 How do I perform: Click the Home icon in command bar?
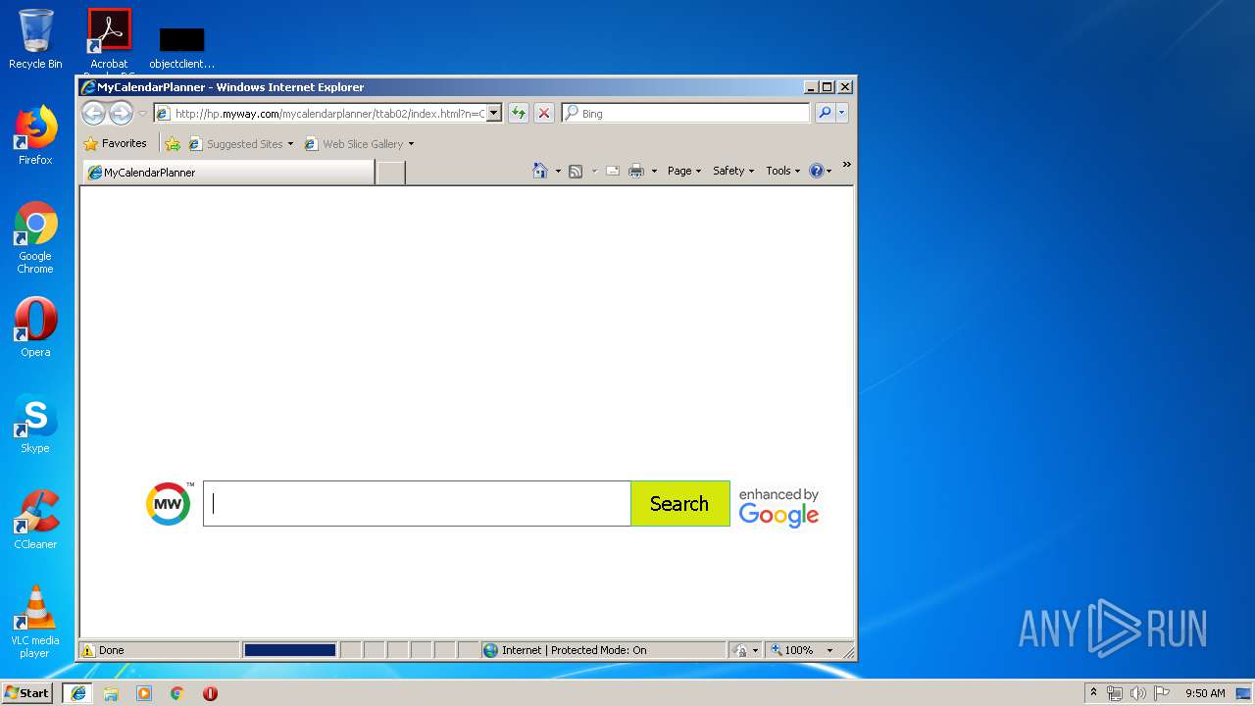[540, 171]
